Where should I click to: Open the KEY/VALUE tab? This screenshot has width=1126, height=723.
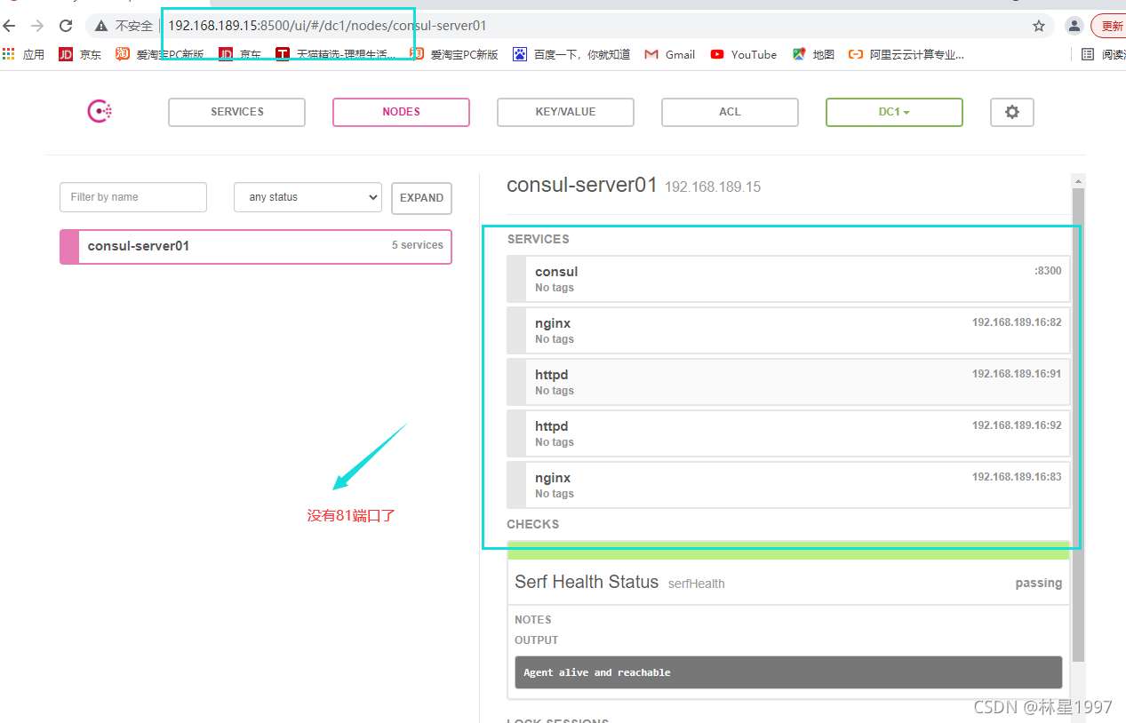pos(565,112)
